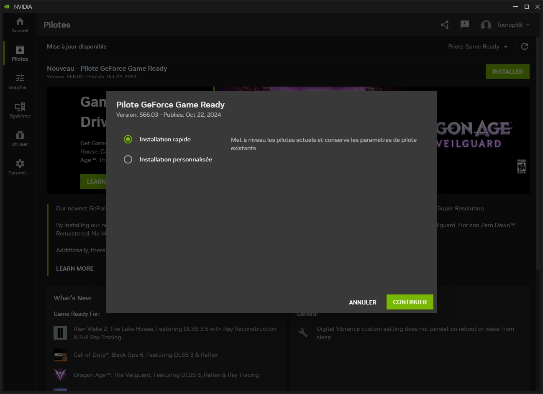Expand the Toorop58 account dropdown arrow
The height and width of the screenshot is (394, 543).
coord(528,25)
